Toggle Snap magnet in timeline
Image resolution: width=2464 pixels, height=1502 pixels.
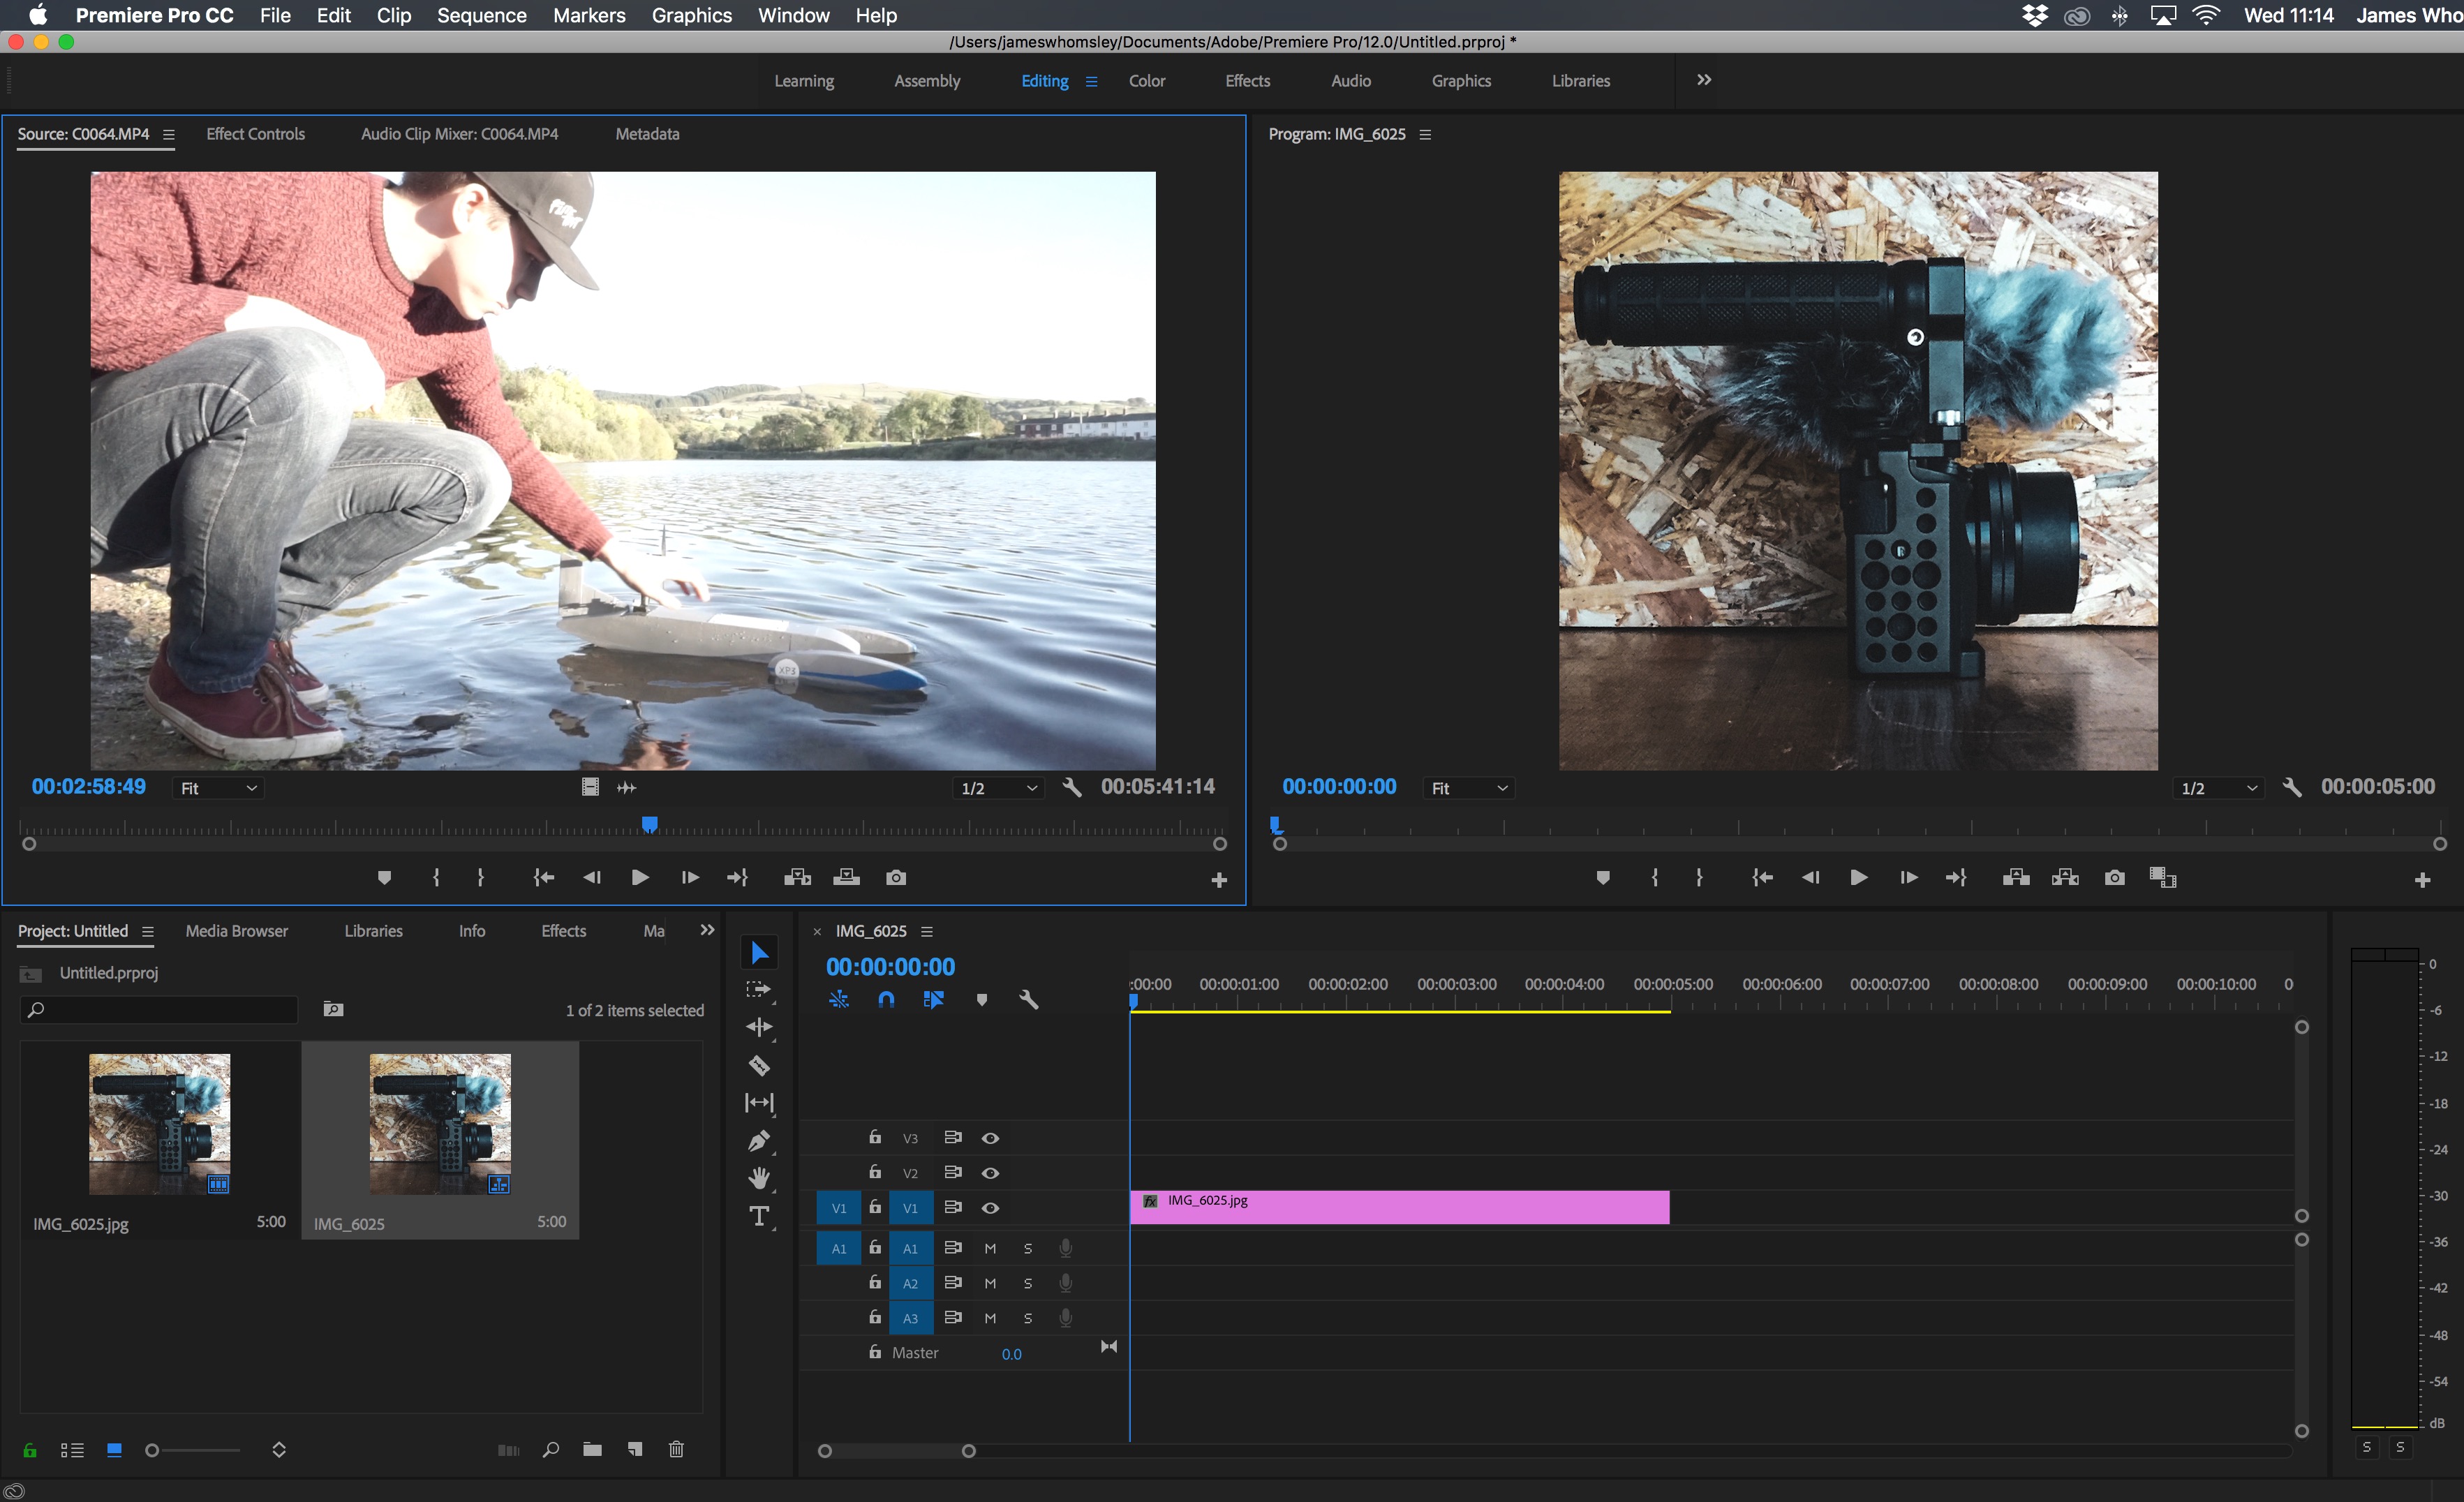pos(886,999)
